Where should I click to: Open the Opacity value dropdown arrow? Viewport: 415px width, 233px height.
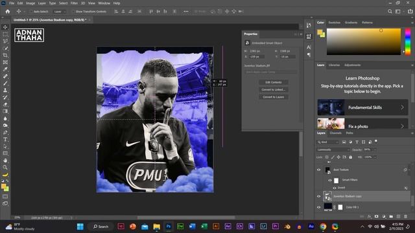pos(375,150)
